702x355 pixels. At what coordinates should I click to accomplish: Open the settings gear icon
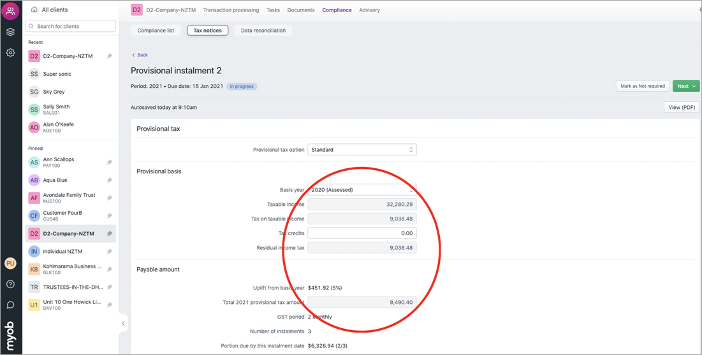coord(10,53)
